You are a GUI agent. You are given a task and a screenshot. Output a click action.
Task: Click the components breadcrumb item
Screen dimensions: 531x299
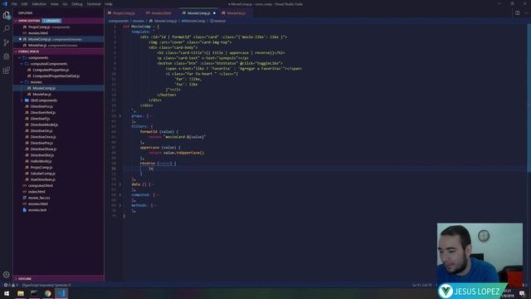coord(119,21)
